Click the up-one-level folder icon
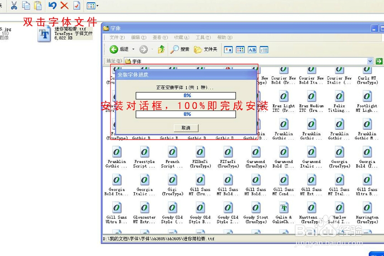 tap(161, 50)
